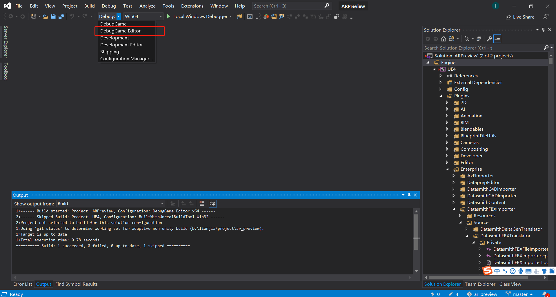The image size is (556, 297).
Task: Click the Sogou microphone voice input icon
Action: pyautogui.click(x=521, y=271)
